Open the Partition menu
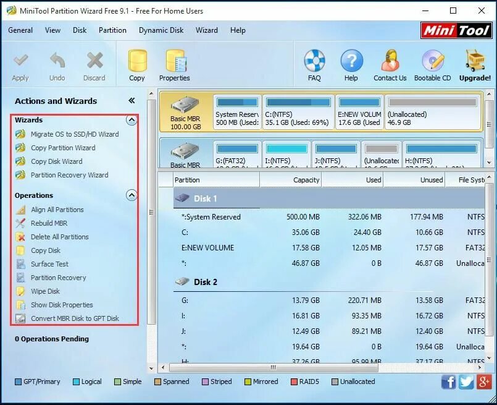 (112, 30)
